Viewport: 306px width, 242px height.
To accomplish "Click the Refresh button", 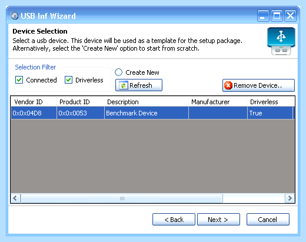I will [x=139, y=85].
